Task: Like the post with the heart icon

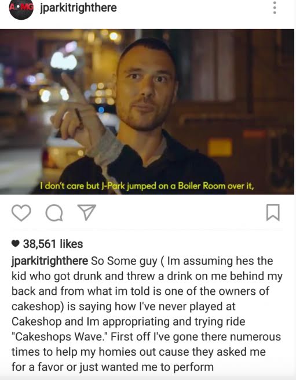Action: pos(21,213)
